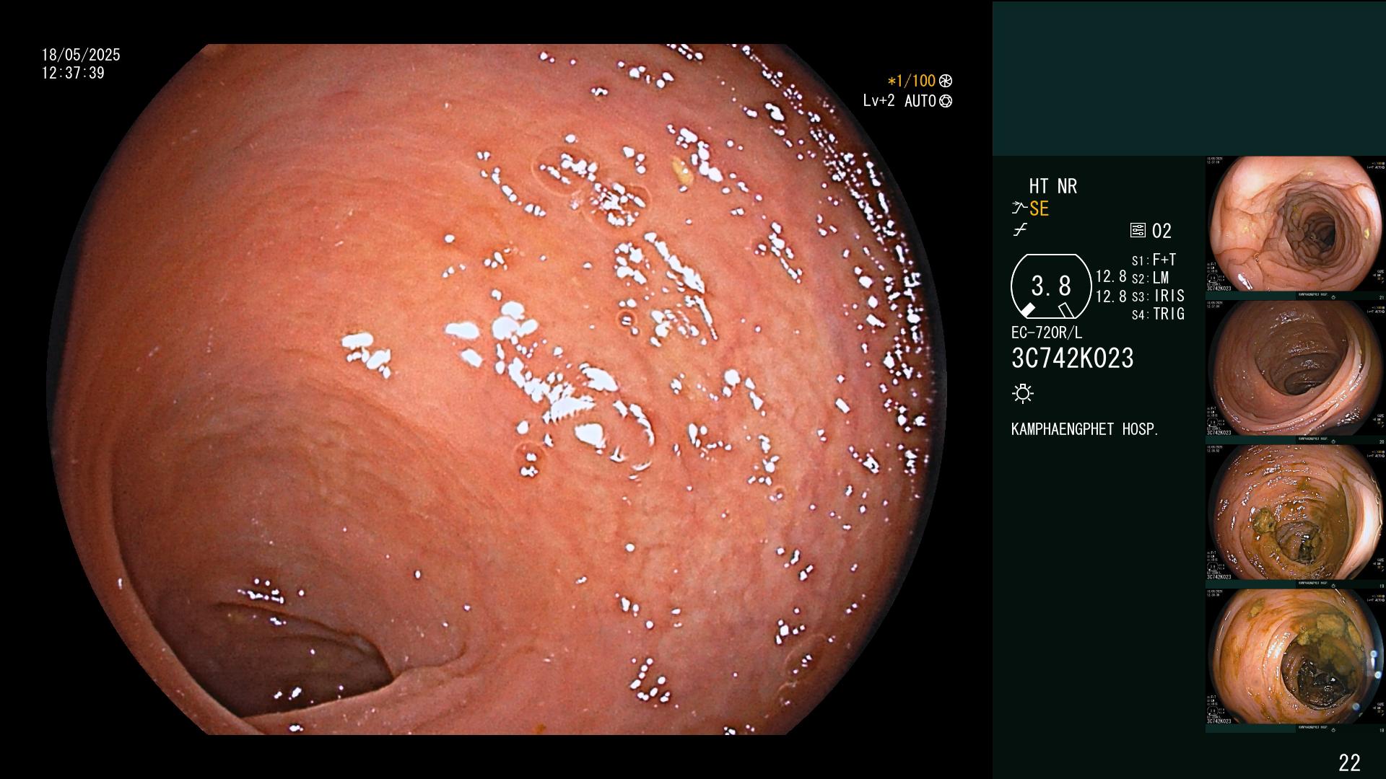Click the S4: TRIG switch assignment

click(1158, 314)
